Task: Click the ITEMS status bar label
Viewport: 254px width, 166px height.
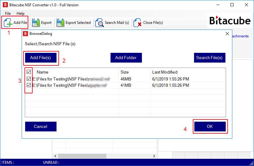Action: coord(8,163)
